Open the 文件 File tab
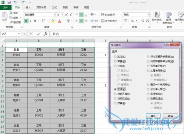Viewport: 184px width, 134px height. 6,7
